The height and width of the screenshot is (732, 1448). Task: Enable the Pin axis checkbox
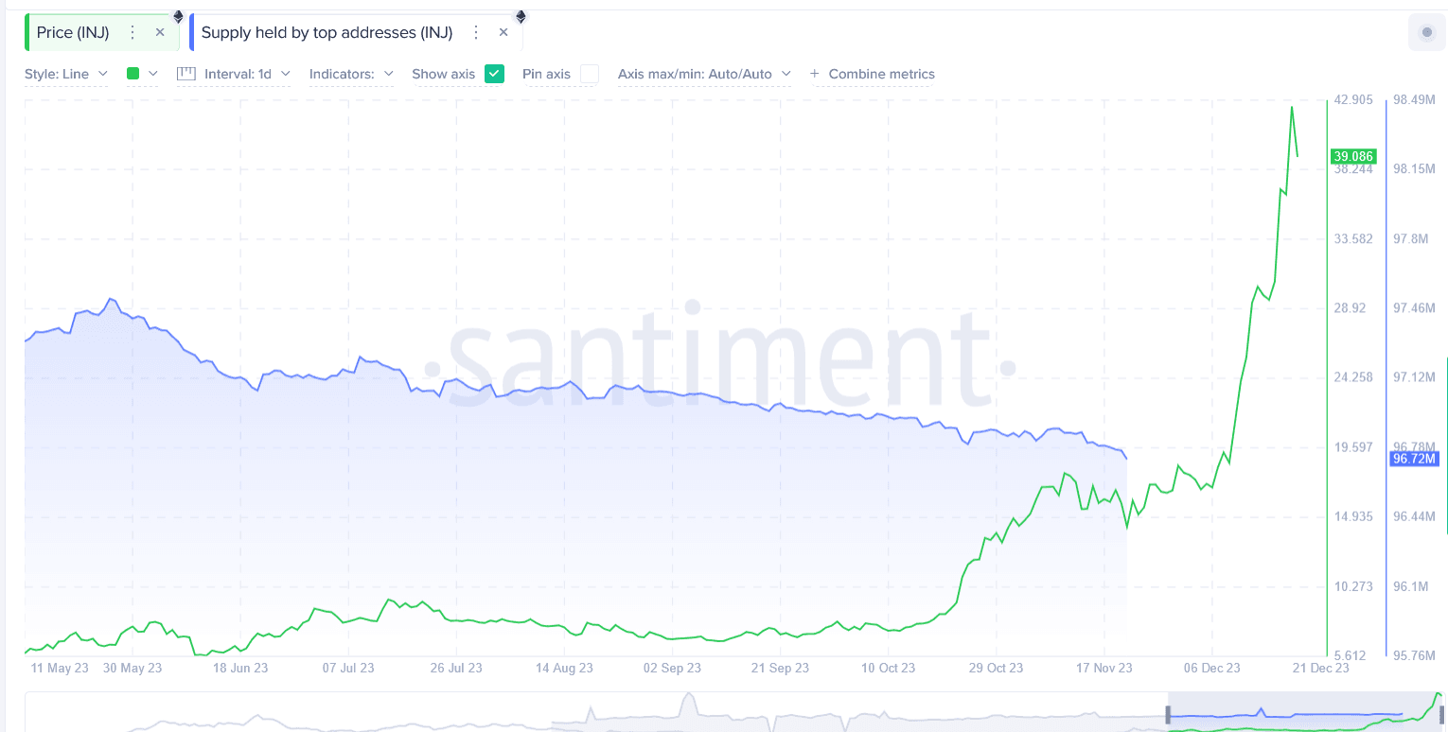[589, 74]
